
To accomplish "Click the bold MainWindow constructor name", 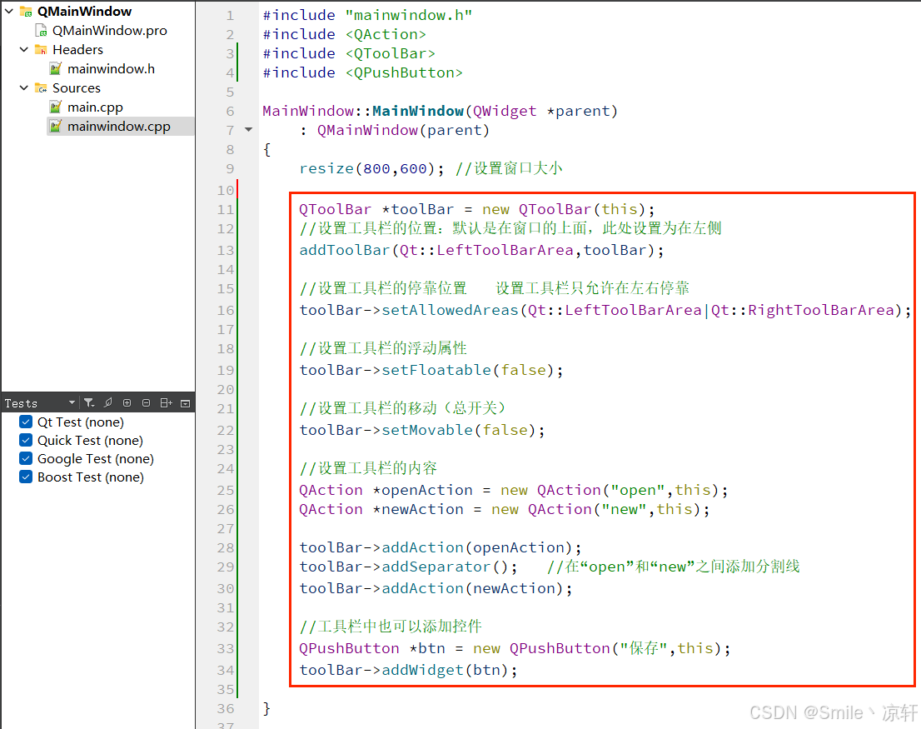I will coord(418,111).
